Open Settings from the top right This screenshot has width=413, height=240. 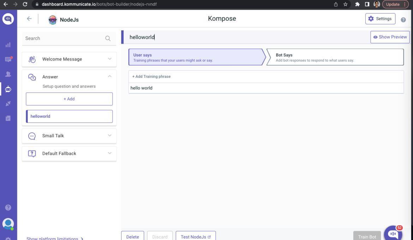coord(380,19)
